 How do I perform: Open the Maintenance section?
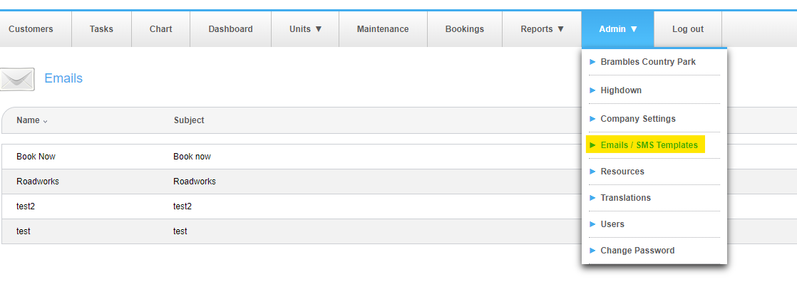point(383,29)
